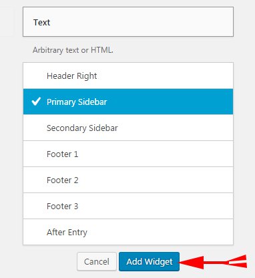Collapse the Text widget title bar
This screenshot has width=255, height=278.
point(128,21)
